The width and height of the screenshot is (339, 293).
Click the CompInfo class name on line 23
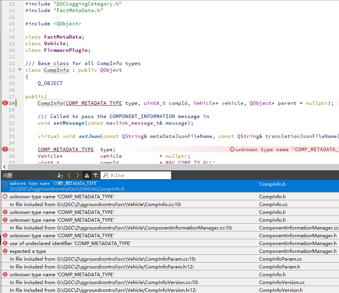click(56, 70)
